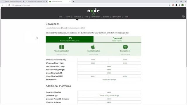This screenshot has width=187, height=105.
Task: Click the browser forward arrow
Action: coord(6,5)
